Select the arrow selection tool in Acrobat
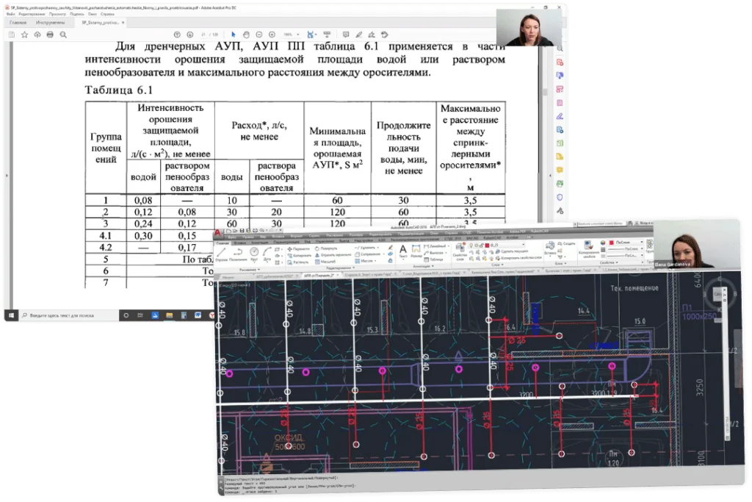This screenshot has width=752, height=502. click(233, 35)
